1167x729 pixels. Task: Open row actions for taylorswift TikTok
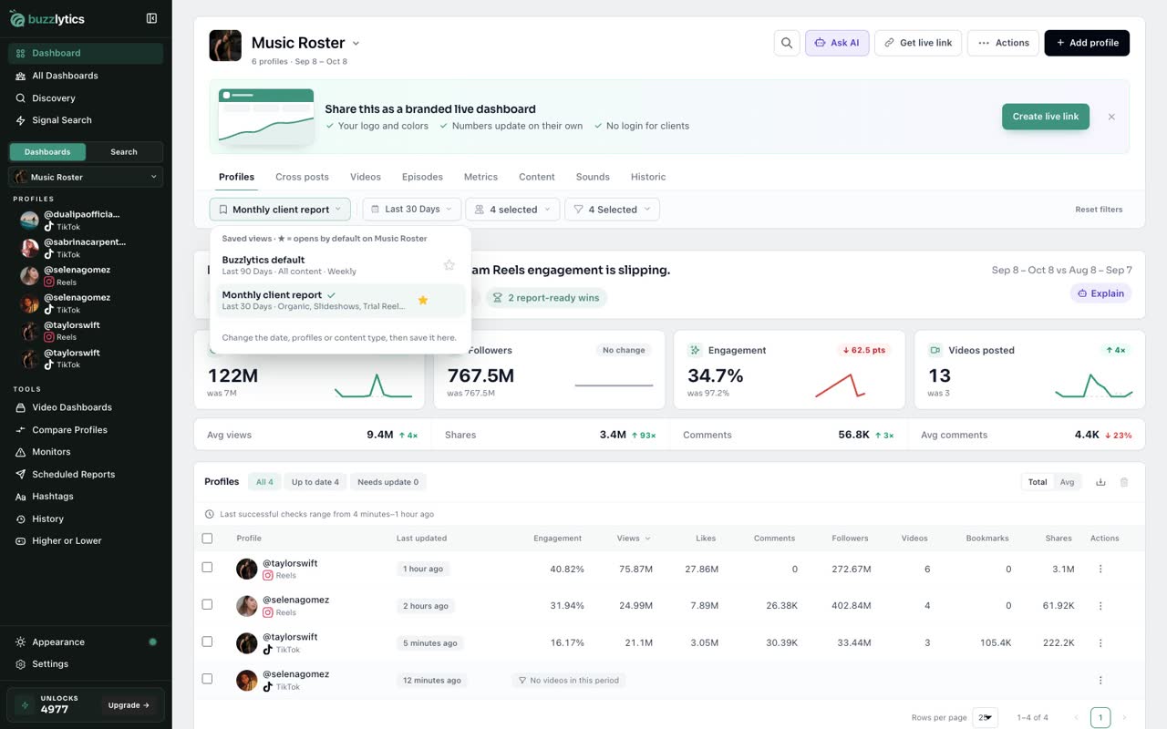click(x=1100, y=642)
